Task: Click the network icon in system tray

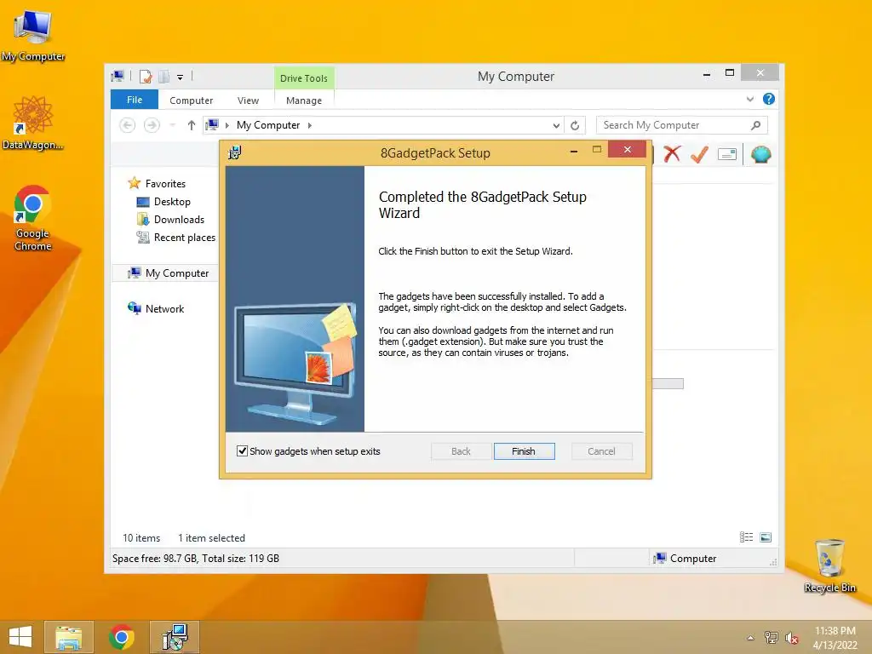Action: point(772,638)
